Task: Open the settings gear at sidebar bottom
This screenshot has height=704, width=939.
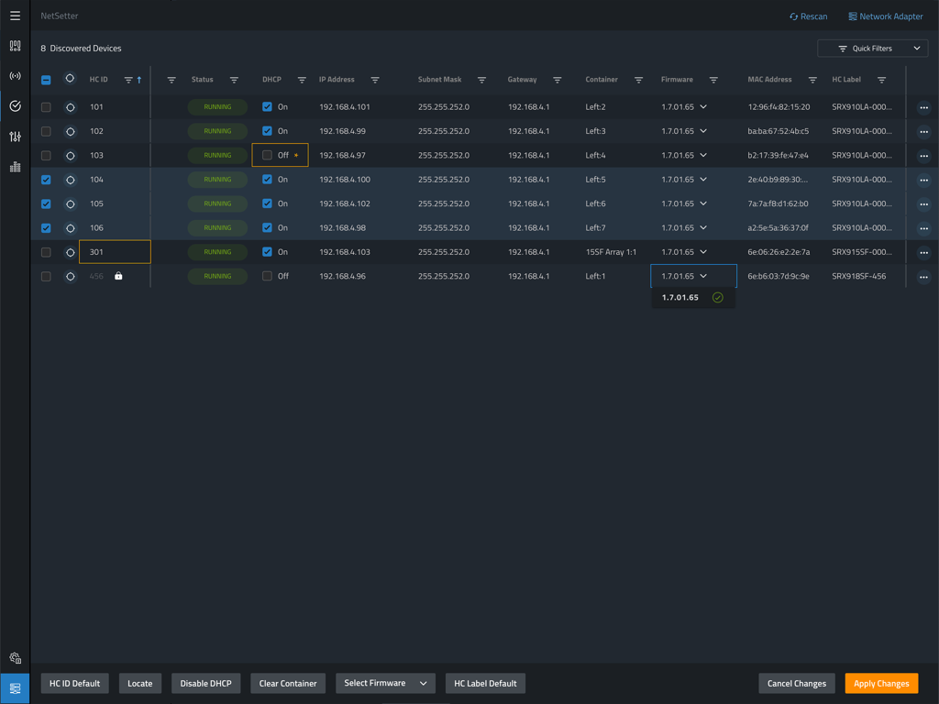Action: pyautogui.click(x=14, y=657)
